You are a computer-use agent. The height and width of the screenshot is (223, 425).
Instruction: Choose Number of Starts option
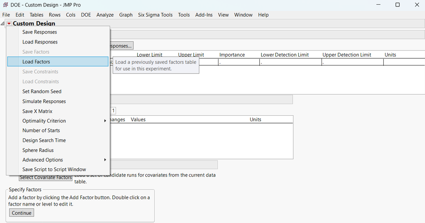tap(41, 130)
